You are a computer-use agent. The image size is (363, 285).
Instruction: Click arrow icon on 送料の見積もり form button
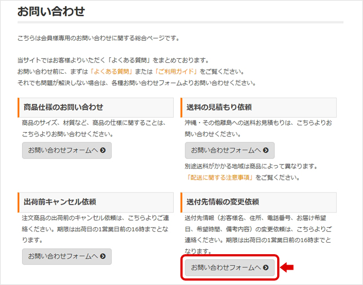coord(266,150)
